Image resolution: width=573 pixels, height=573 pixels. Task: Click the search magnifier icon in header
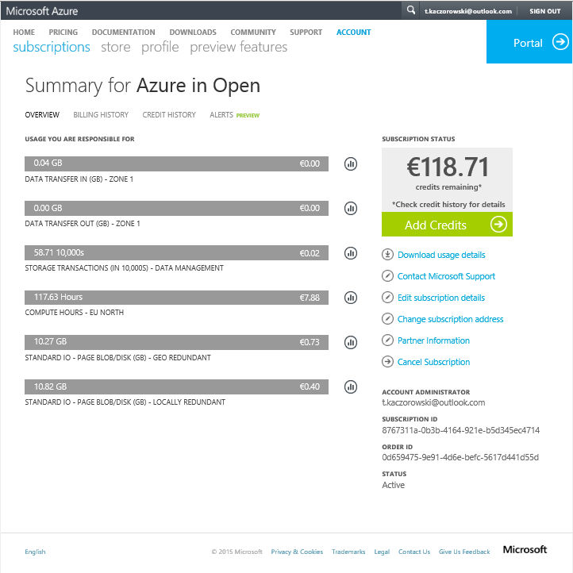pyautogui.click(x=411, y=10)
